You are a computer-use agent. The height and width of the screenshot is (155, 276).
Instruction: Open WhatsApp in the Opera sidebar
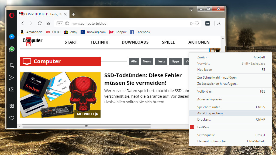tap(12, 49)
